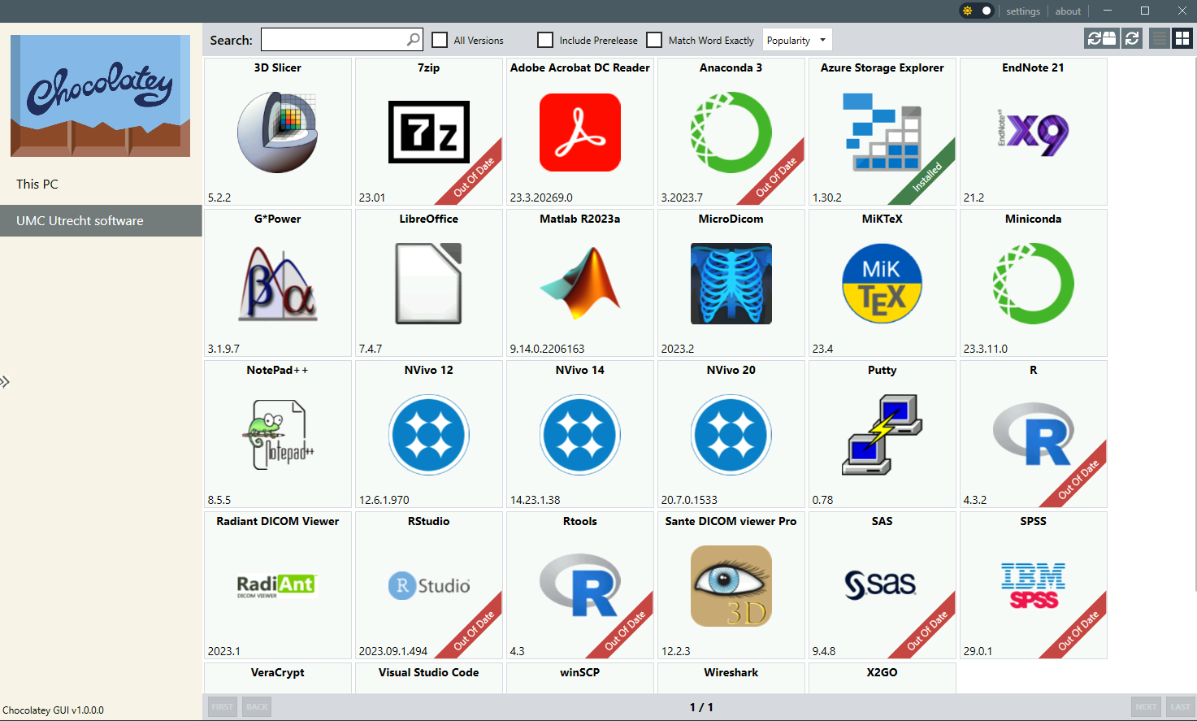This screenshot has width=1197, height=721.
Task: Switch to tile grid view layout
Action: (x=1182, y=38)
